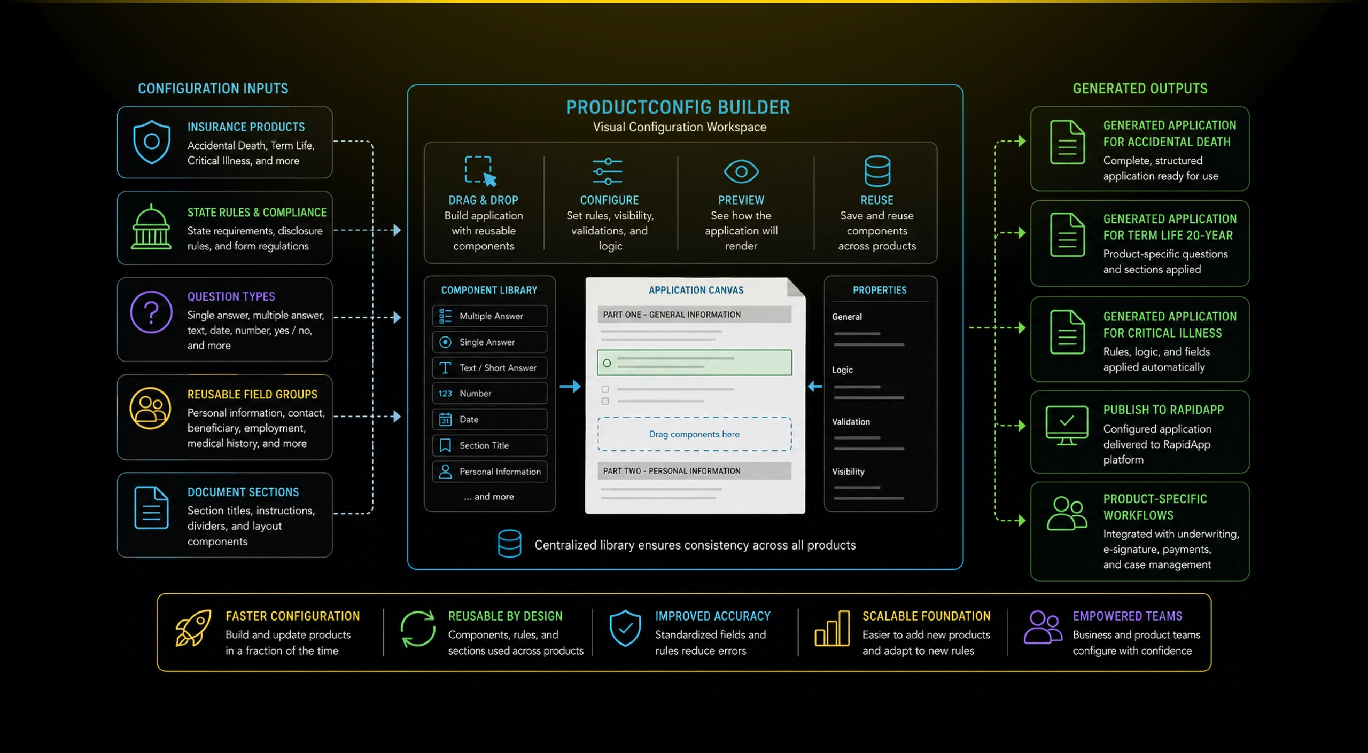
Task: Click the highlighted green question row on canvas
Action: pos(694,363)
